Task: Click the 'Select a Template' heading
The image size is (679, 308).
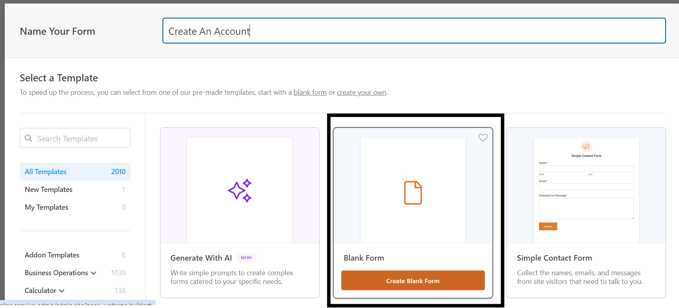Action: click(x=59, y=78)
